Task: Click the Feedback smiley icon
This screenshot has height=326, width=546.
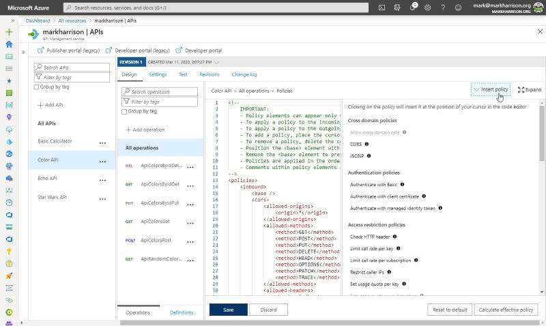Action: click(x=458, y=8)
